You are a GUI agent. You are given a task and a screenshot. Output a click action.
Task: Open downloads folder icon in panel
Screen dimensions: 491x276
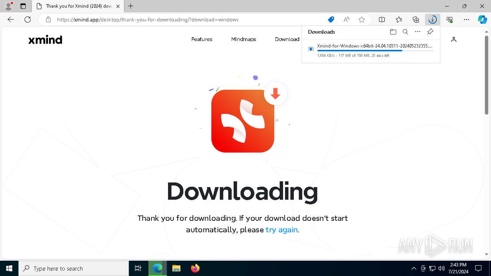pyautogui.click(x=393, y=32)
